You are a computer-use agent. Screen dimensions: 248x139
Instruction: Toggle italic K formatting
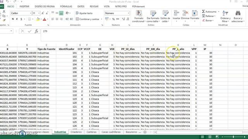[17, 19]
